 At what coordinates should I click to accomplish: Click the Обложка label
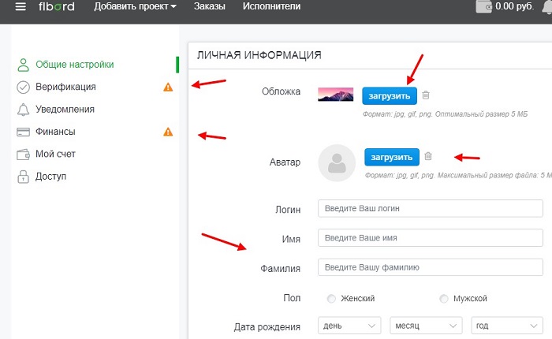(281, 91)
